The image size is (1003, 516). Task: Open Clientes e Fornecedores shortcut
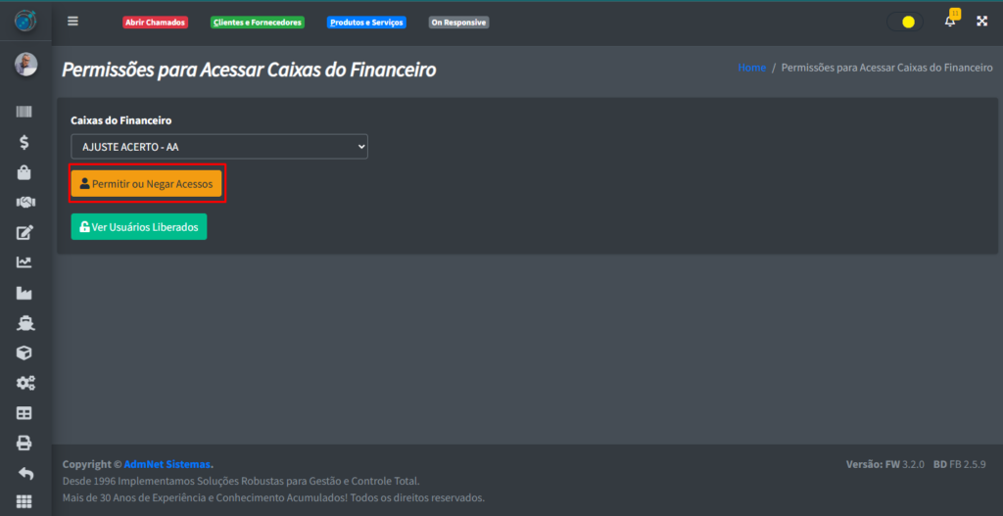[258, 22]
